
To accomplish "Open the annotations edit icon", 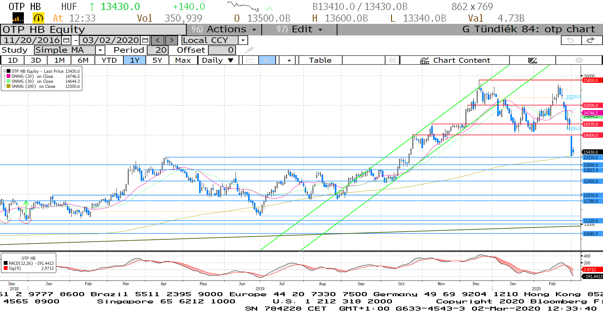I will pyautogui.click(x=533, y=60).
